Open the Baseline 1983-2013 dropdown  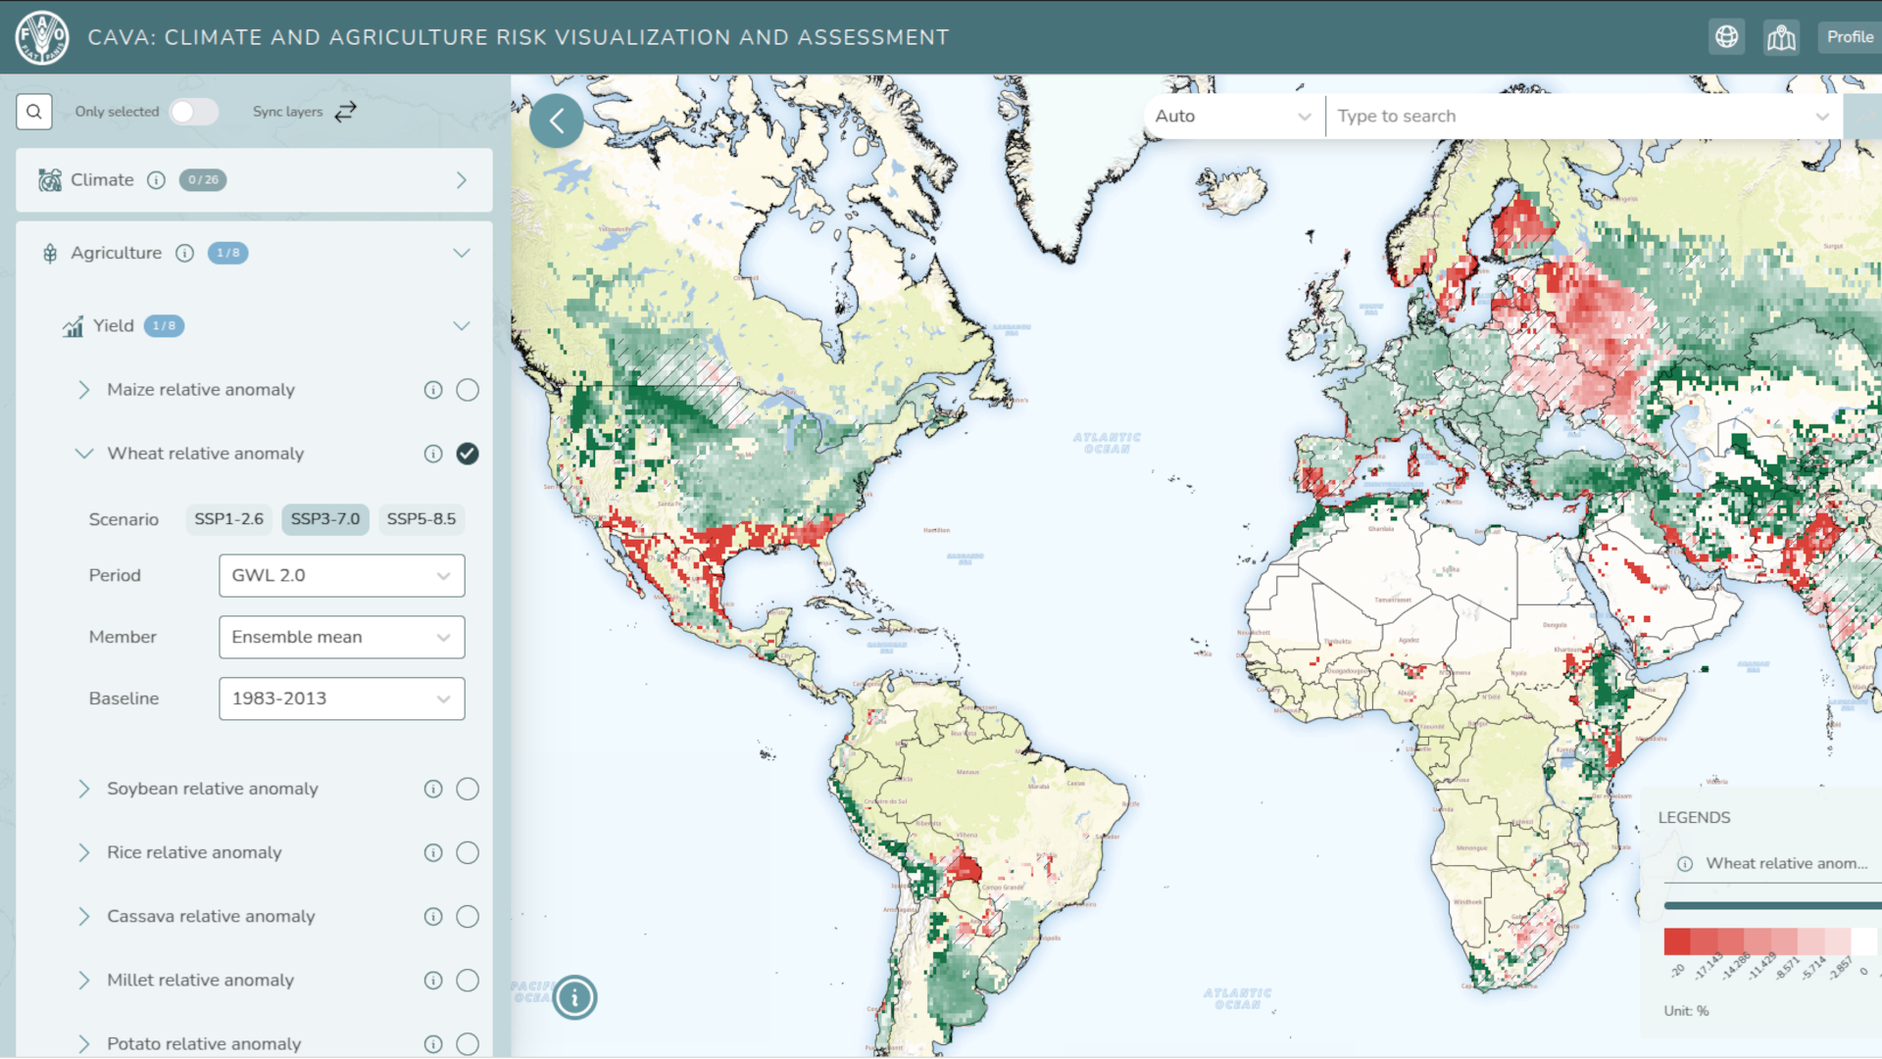click(x=341, y=698)
